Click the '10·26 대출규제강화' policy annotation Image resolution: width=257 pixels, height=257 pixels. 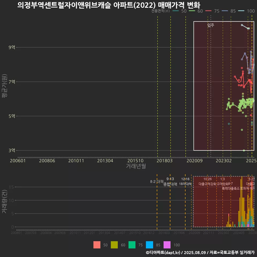tap(207, 182)
